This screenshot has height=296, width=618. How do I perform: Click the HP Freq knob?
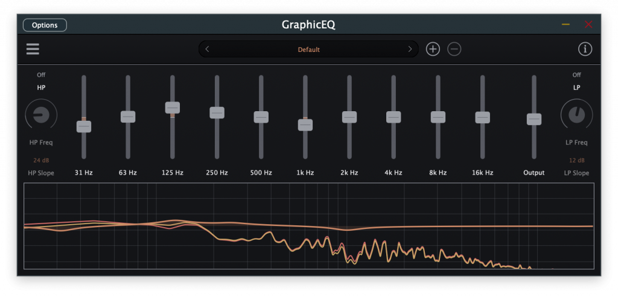[41, 115]
